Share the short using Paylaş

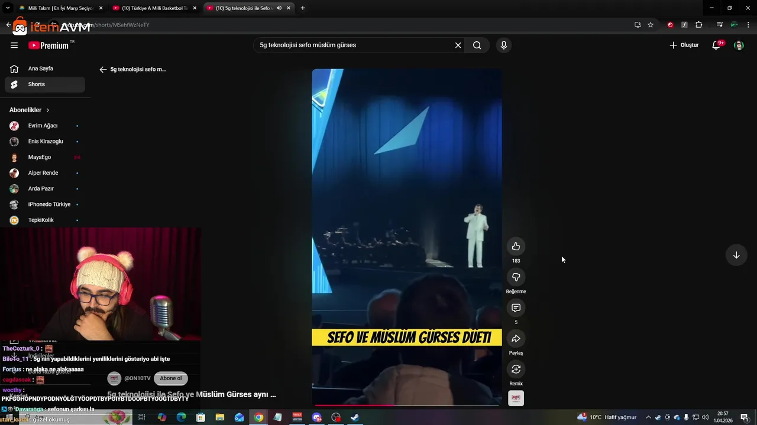(516, 338)
